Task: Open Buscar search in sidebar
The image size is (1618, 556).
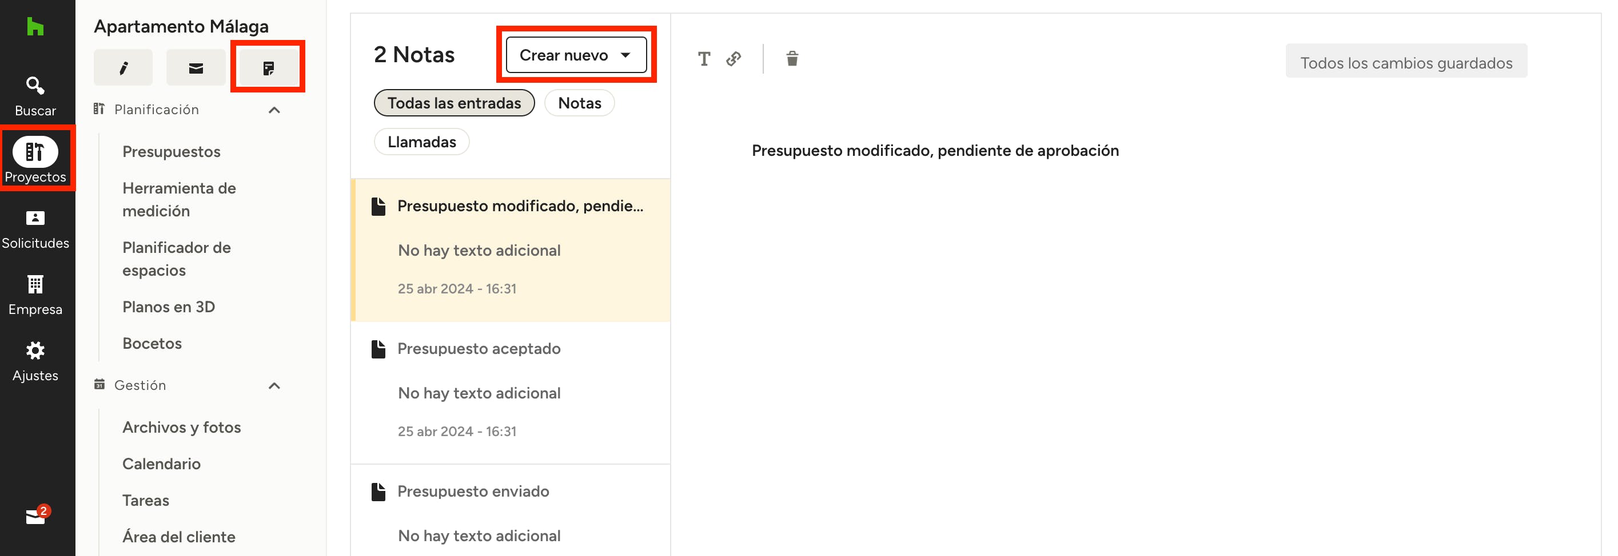Action: [x=35, y=96]
